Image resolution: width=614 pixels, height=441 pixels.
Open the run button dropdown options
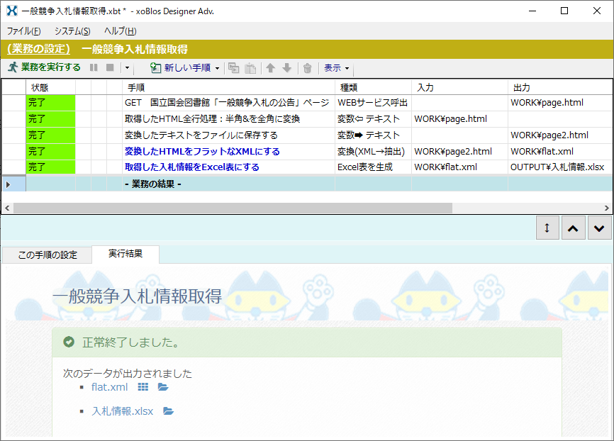[126, 68]
